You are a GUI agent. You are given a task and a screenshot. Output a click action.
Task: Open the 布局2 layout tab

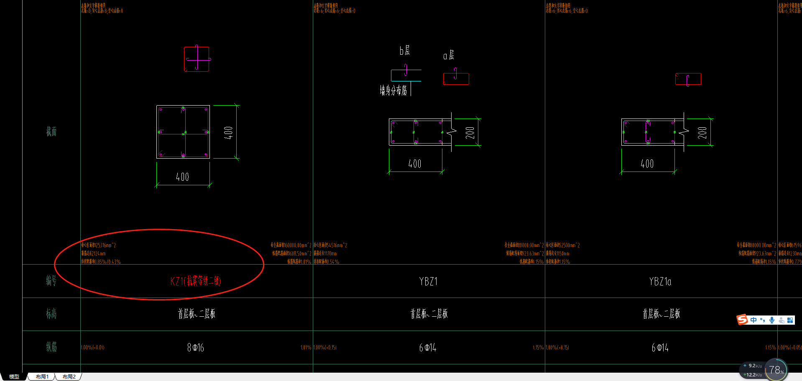[x=69, y=376]
